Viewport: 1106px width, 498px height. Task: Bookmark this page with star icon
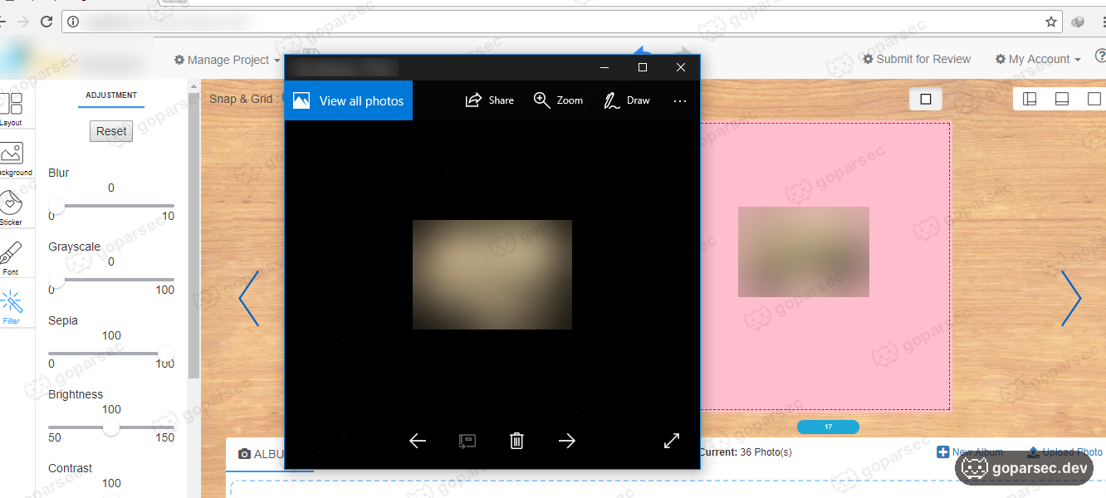(x=1051, y=22)
